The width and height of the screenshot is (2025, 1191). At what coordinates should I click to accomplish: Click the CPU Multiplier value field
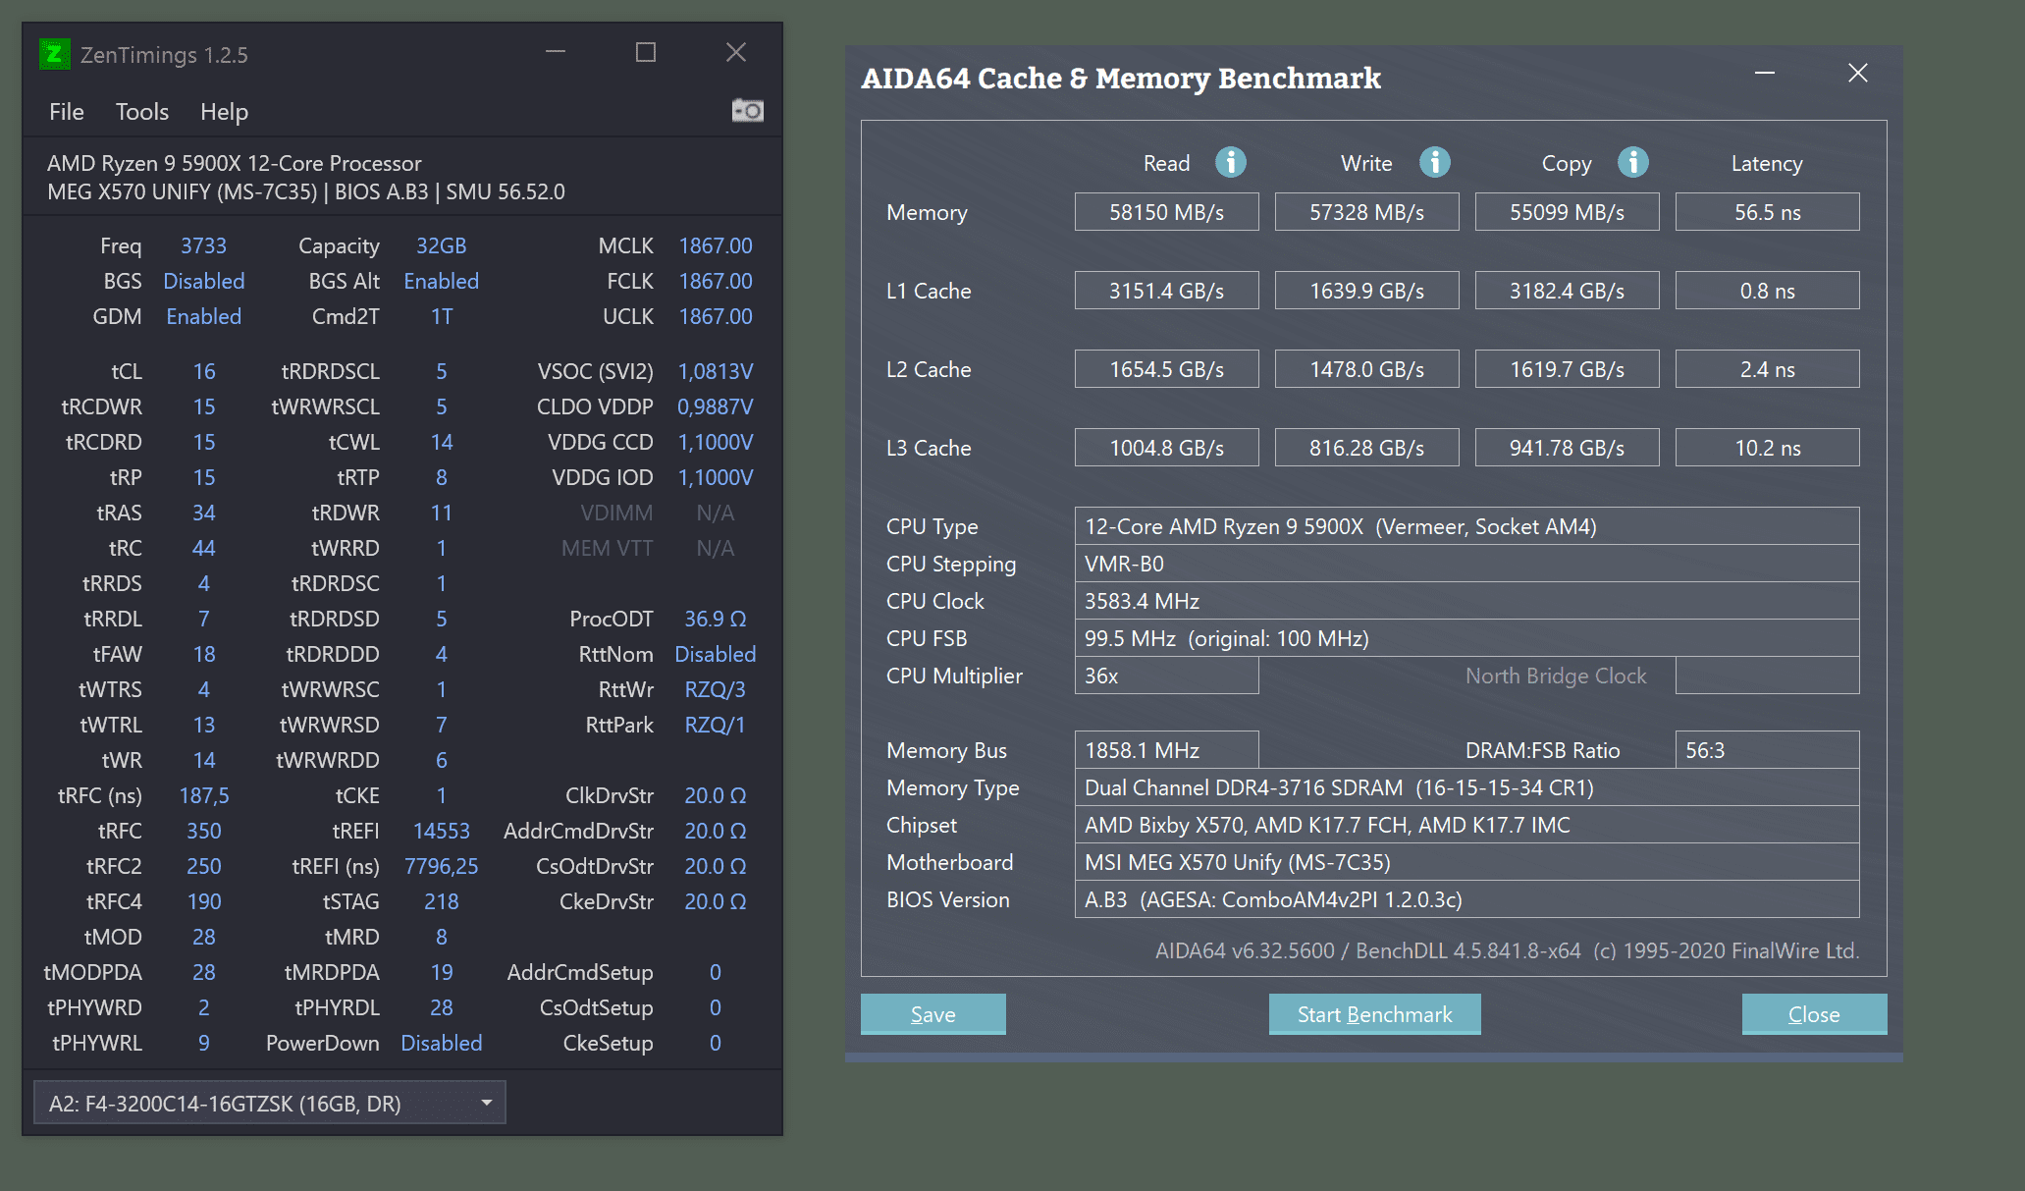click(x=1166, y=676)
